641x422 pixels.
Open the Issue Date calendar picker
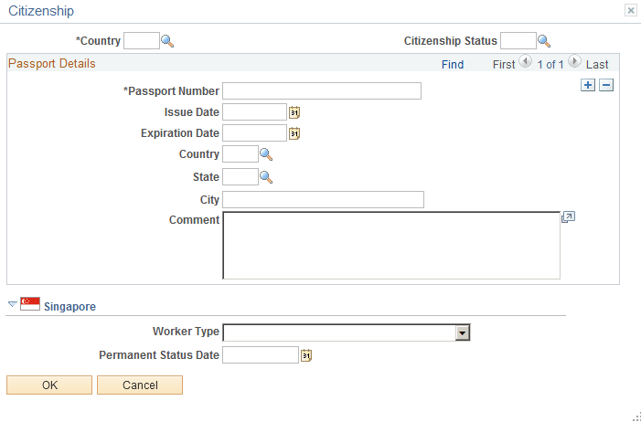294,112
